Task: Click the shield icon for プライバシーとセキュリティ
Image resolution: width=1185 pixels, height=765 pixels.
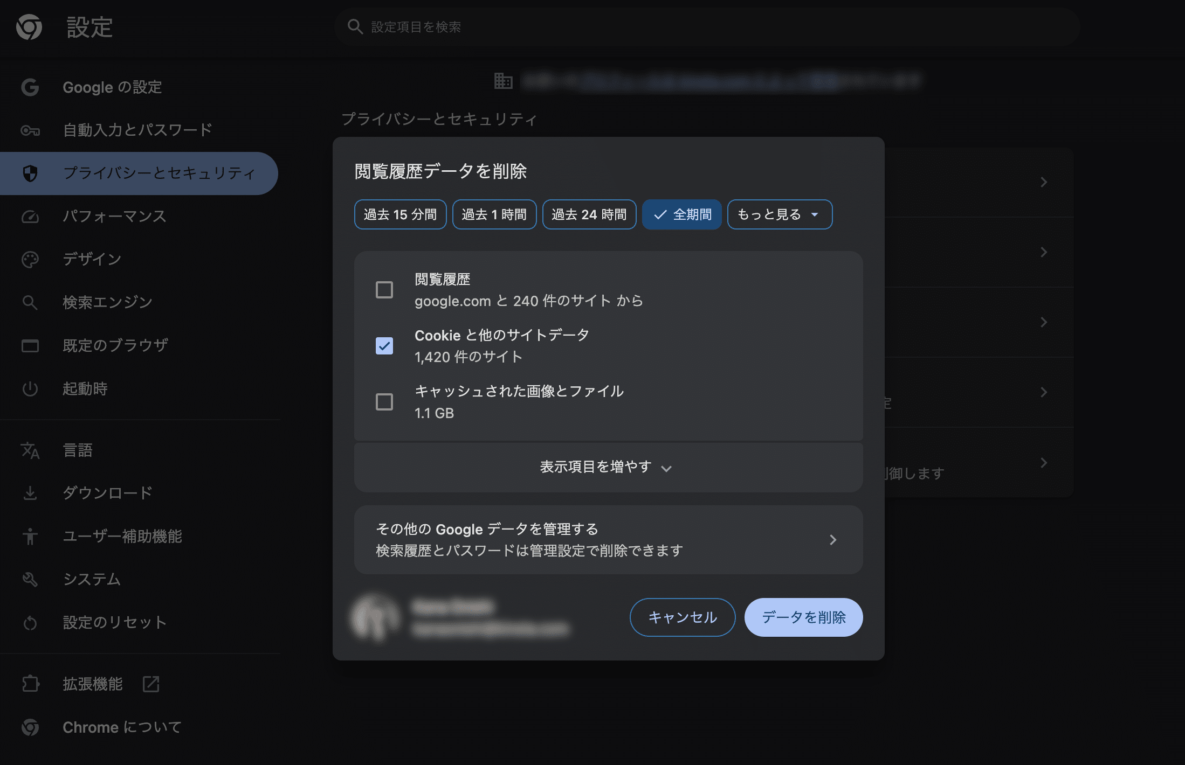Action: 30,173
